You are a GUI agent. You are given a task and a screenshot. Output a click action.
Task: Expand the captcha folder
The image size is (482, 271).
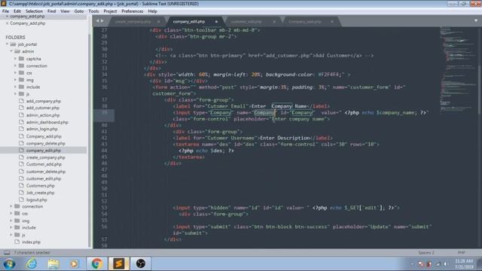tap(15, 59)
